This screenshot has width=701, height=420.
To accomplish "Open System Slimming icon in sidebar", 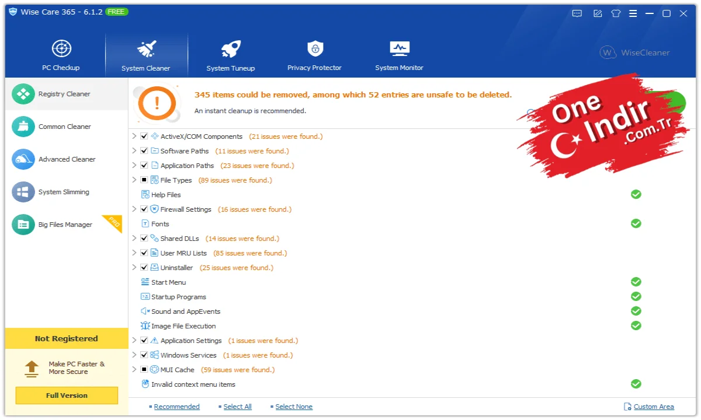I will (x=23, y=192).
